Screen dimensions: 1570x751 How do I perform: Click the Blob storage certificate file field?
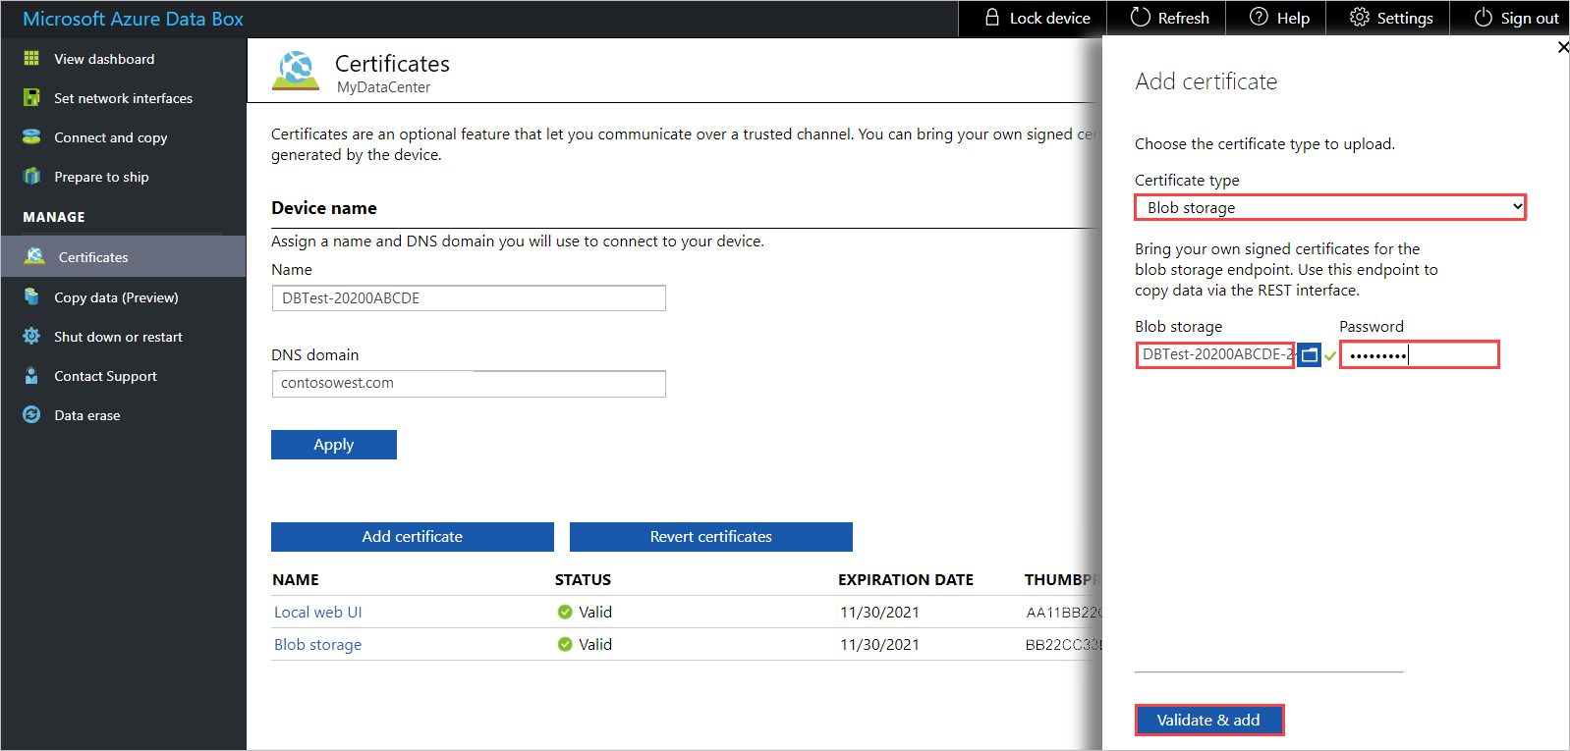coord(1215,354)
